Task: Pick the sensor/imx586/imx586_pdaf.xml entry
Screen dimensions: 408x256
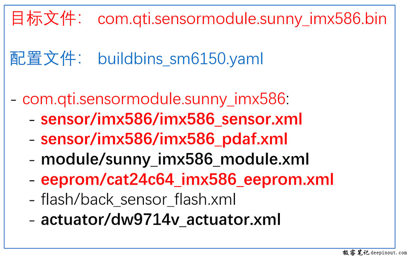Action: click(164, 139)
